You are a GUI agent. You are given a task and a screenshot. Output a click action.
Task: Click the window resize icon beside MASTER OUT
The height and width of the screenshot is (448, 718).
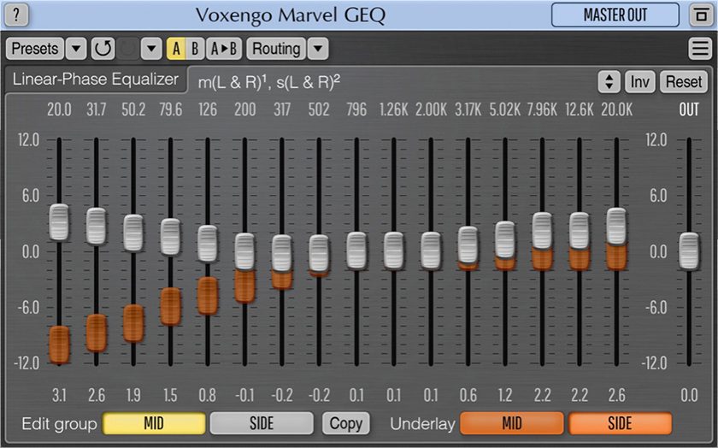(697, 15)
